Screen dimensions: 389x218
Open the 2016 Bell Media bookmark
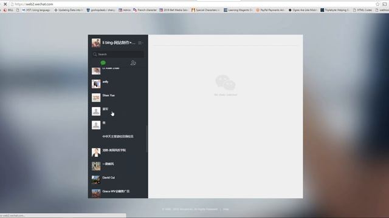[174, 10]
